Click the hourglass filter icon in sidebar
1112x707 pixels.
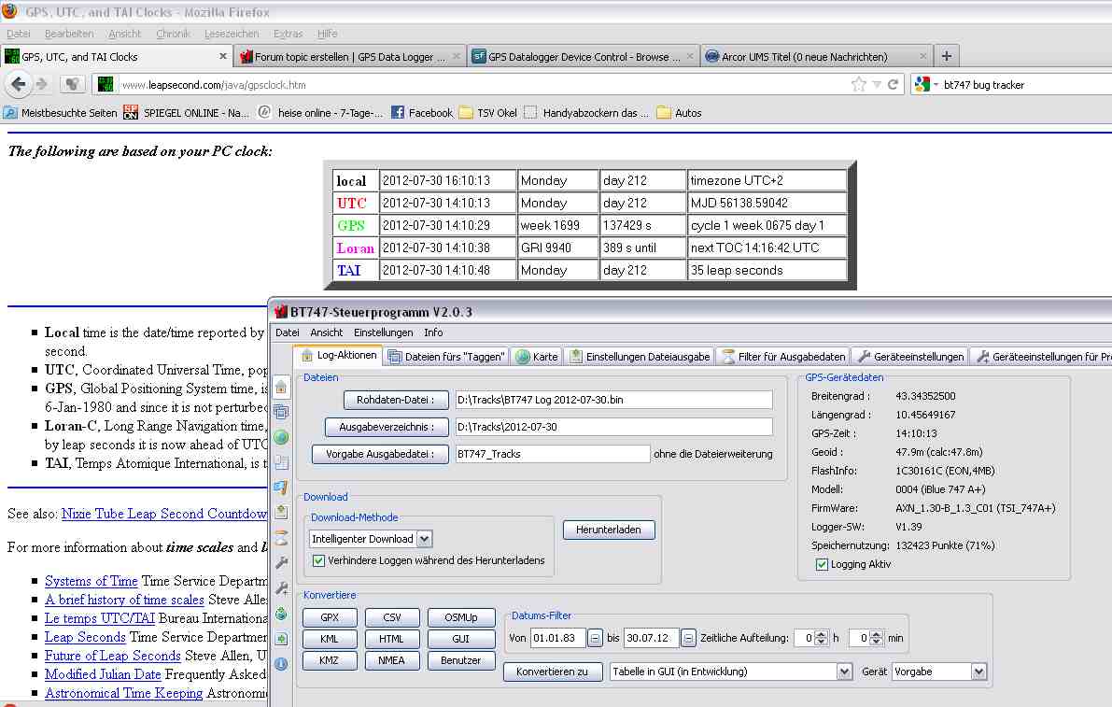(281, 536)
